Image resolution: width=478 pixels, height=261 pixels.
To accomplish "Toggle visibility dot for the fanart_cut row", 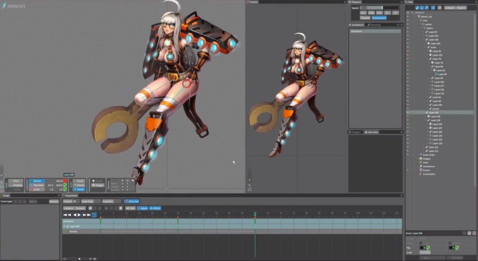I will 408,16.
